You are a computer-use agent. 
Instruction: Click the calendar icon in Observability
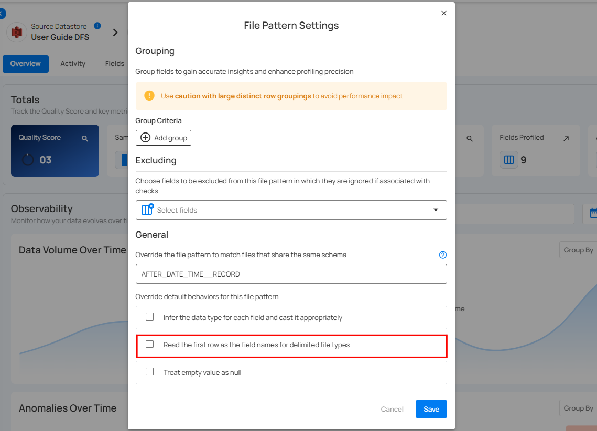click(x=592, y=213)
